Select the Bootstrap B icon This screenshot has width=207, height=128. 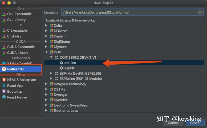click(x=4, y=91)
